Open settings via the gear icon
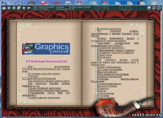Viewport: 163px width, 118px height. (14, 8)
